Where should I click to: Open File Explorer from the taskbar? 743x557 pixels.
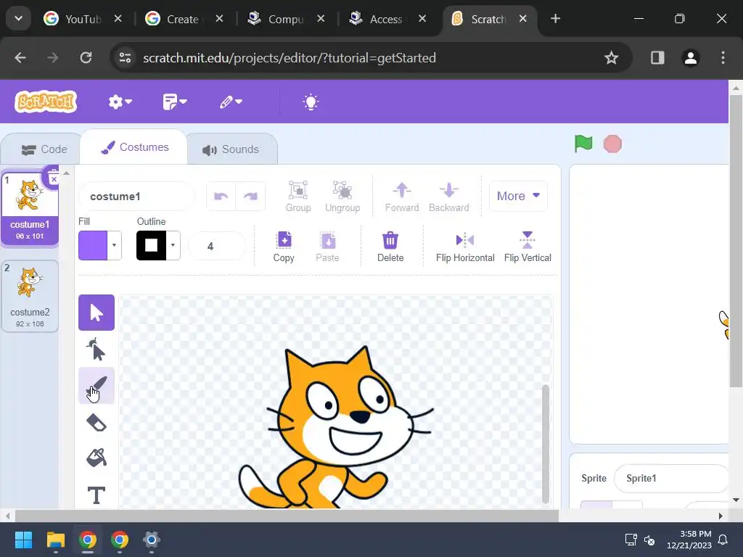(55, 540)
